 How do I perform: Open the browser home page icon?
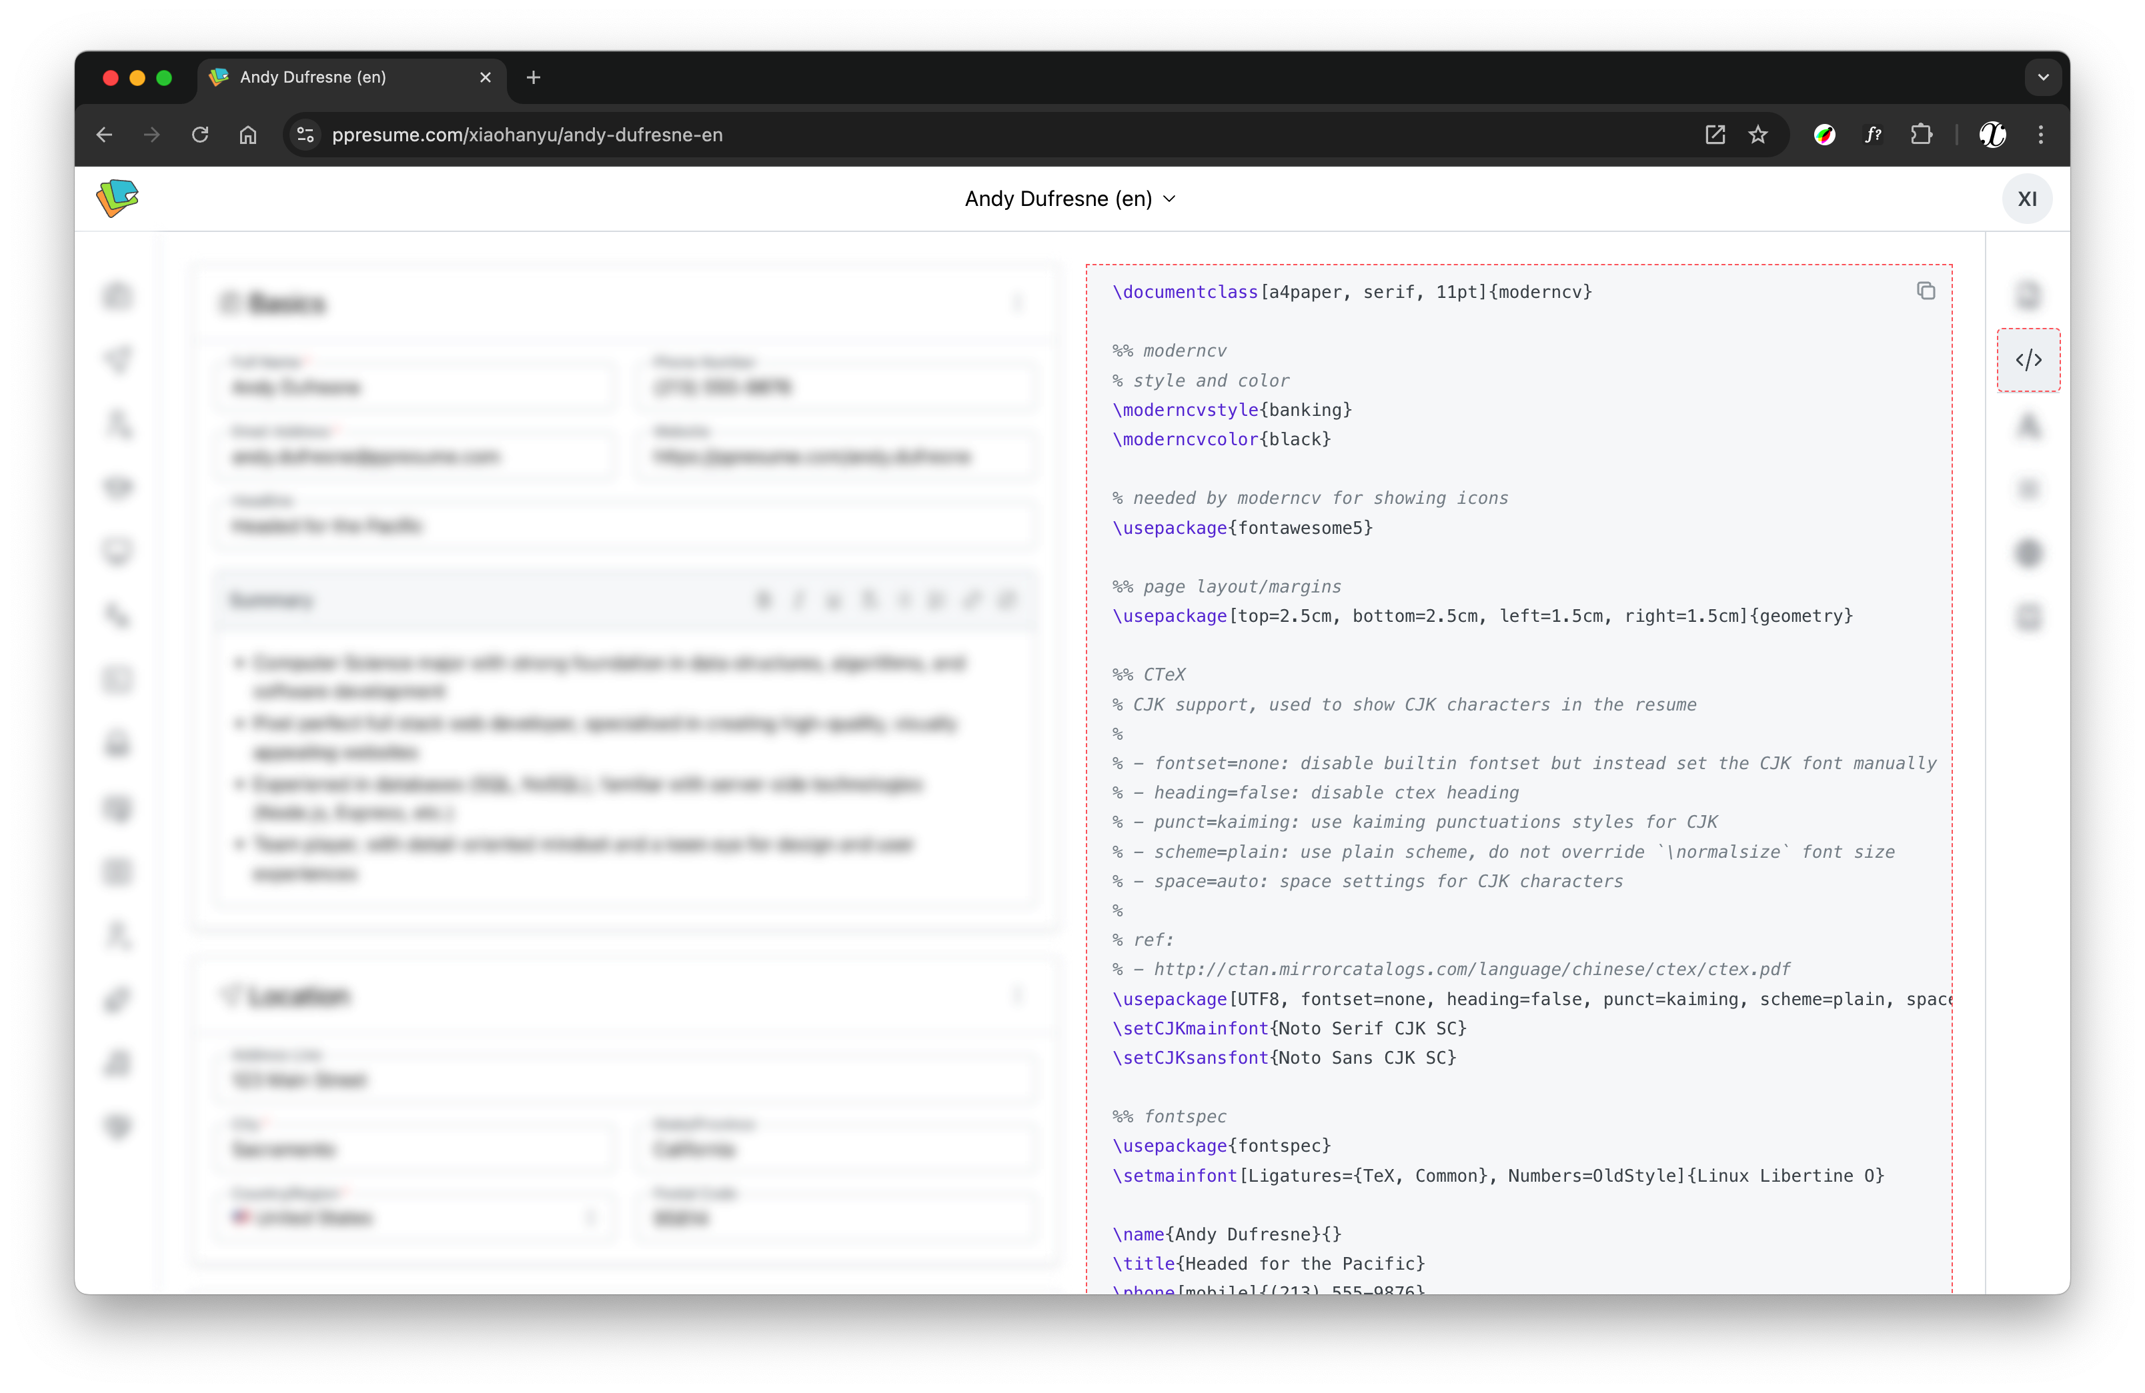(x=248, y=135)
